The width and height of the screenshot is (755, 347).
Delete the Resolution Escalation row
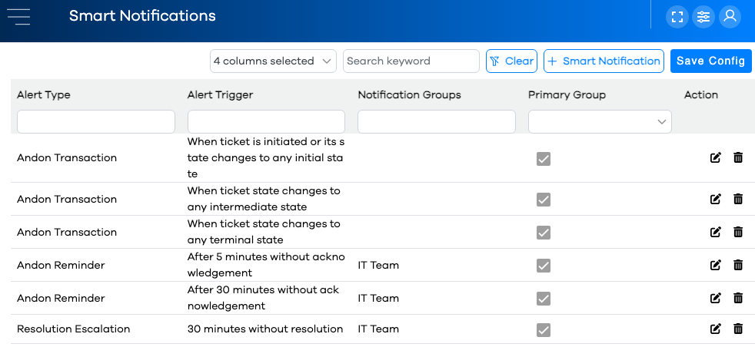[x=737, y=329]
